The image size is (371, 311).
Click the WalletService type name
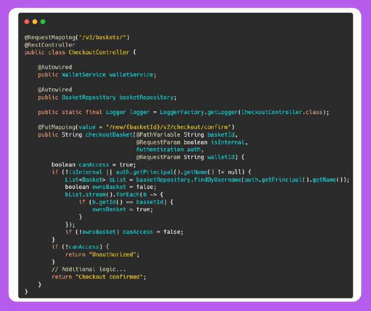point(84,75)
